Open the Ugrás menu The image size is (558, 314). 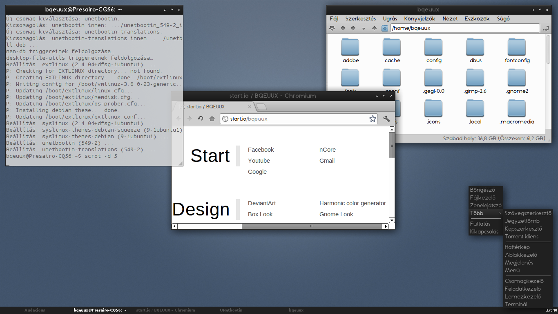point(390,18)
